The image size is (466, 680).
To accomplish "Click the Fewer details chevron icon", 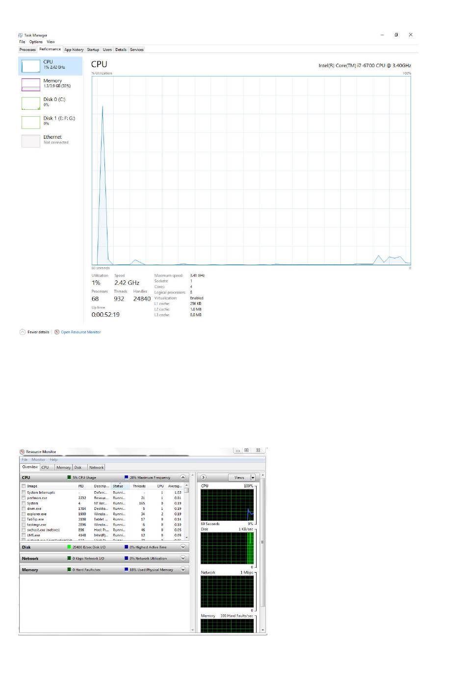I will (23, 332).
